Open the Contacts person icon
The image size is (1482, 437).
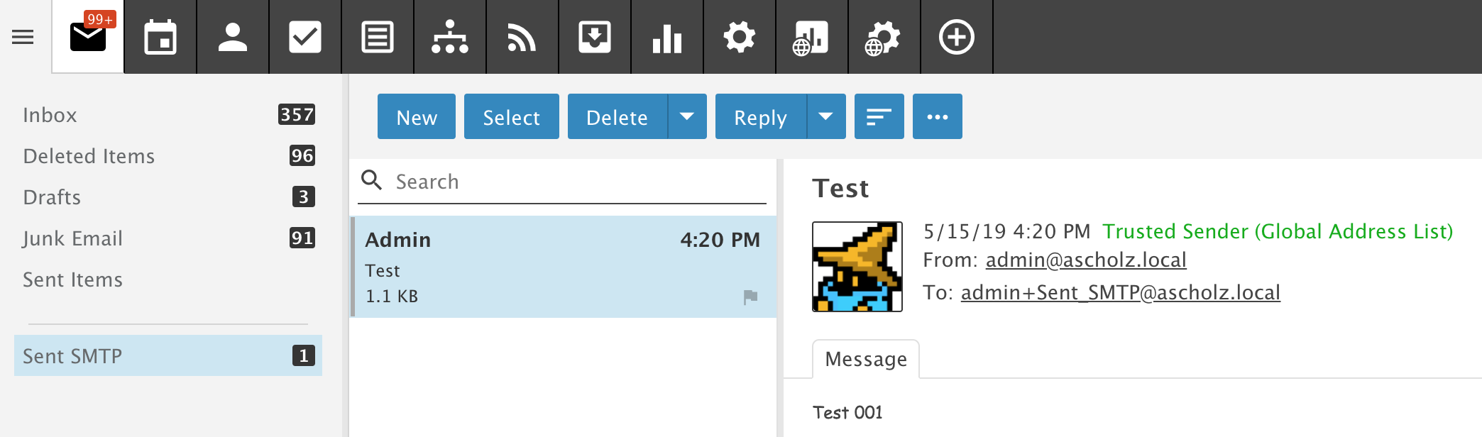[x=233, y=37]
